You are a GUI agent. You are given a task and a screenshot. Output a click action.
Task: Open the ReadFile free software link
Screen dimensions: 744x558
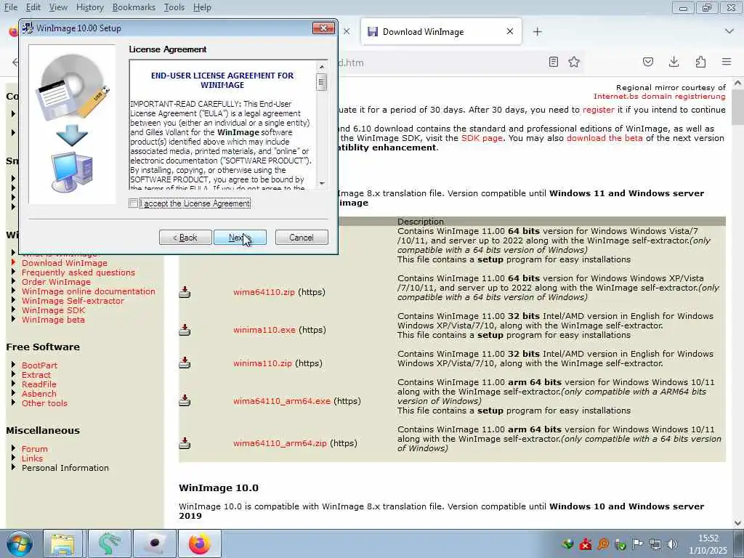(x=39, y=384)
